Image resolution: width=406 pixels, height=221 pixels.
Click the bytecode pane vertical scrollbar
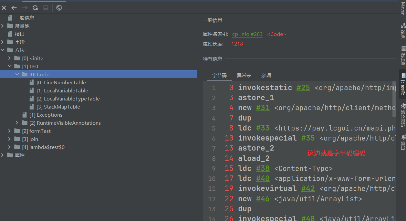(x=394, y=100)
